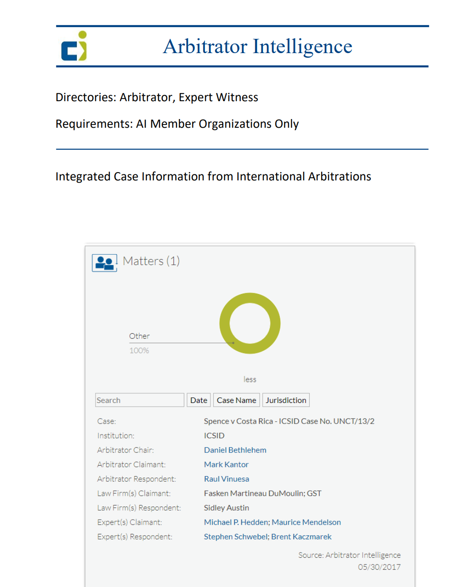The width and height of the screenshot is (467, 587).
Task: Open Mark Kantor's arbitrator profile
Action: point(226,465)
